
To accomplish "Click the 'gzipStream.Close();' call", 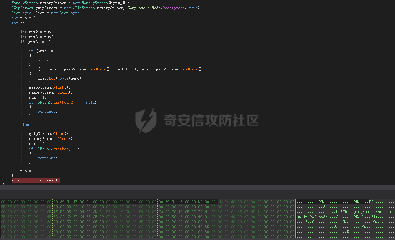I will click(x=50, y=134).
